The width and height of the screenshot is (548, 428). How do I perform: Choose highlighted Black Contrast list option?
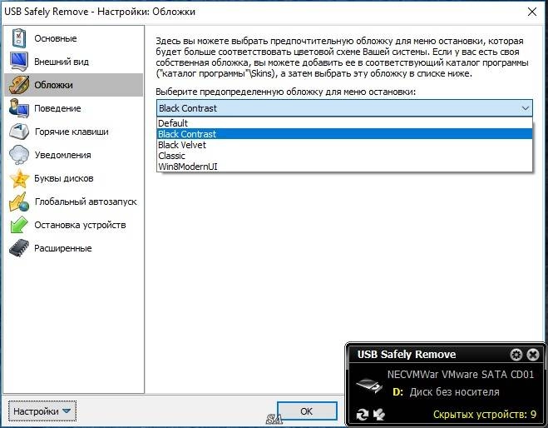coord(344,134)
